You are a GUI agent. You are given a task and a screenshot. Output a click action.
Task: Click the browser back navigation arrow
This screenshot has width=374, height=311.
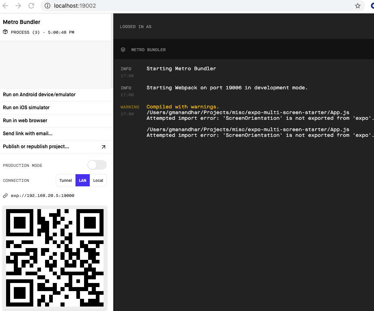coord(6,6)
